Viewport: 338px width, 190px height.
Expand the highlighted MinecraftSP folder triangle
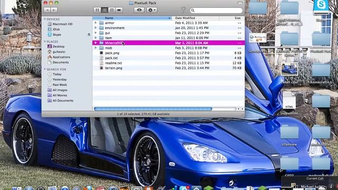96,43
